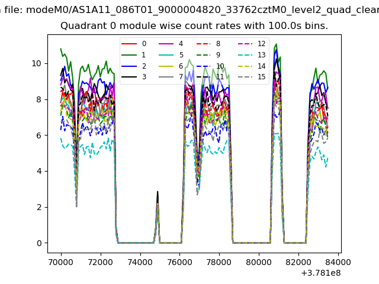The width and height of the screenshot is (379, 284).
Task: Select the magenta dashed swatch for module 12
Action: point(245,44)
